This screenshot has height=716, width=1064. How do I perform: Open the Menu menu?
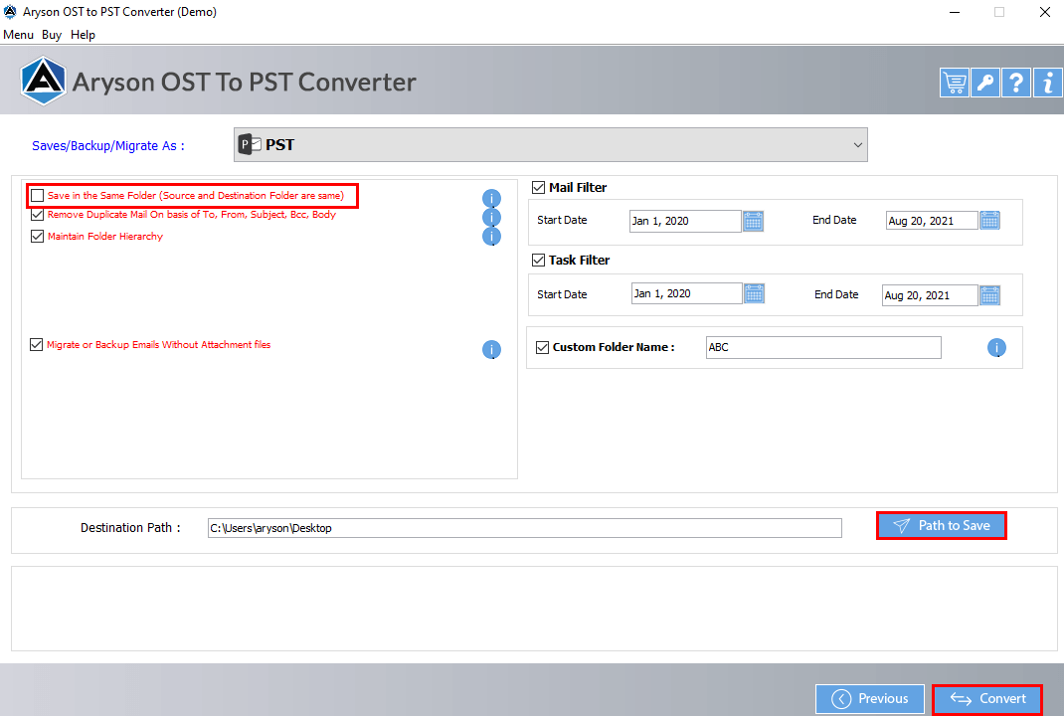(18, 35)
